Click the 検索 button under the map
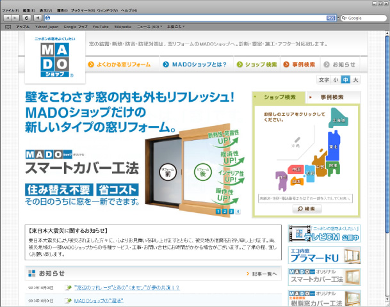 307,209
